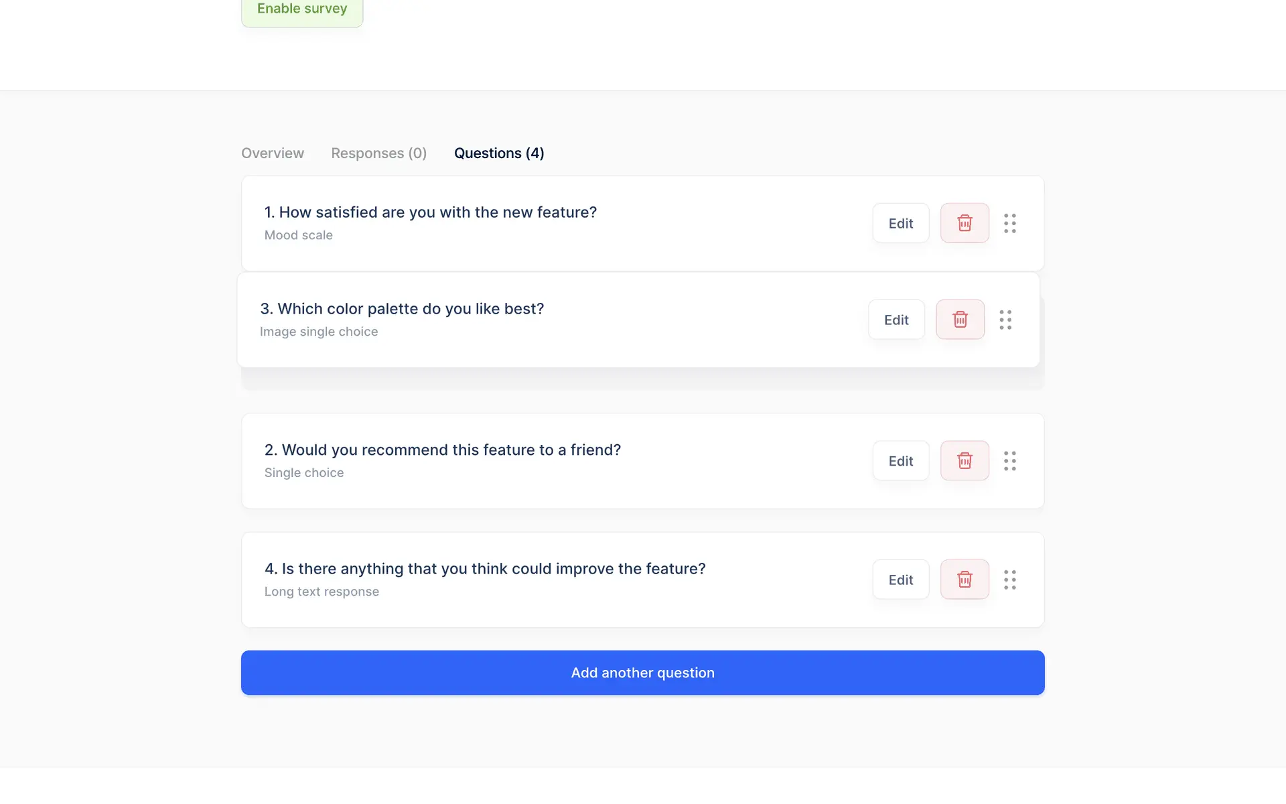1286x804 pixels.
Task: Remove the long text response question
Action: click(964, 580)
